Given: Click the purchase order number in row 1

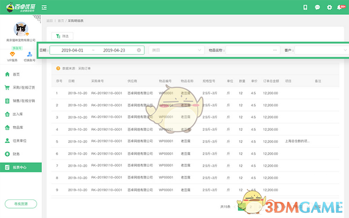Looking at the screenshot, I should point(106,93).
